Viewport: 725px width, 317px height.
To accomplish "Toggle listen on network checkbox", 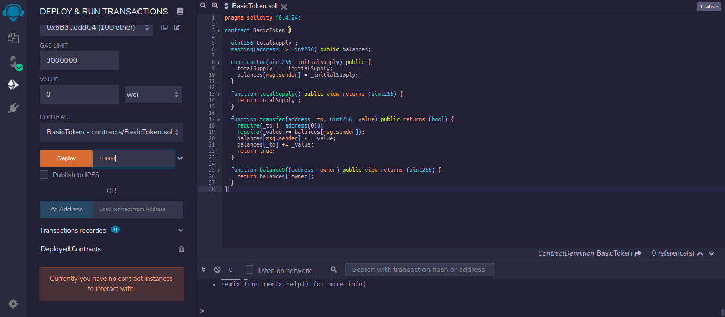I will [x=250, y=270].
